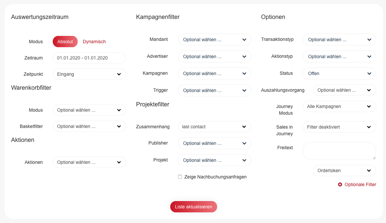Switch Modus to Absolut
This screenshot has width=386, height=223.
[x=65, y=42]
